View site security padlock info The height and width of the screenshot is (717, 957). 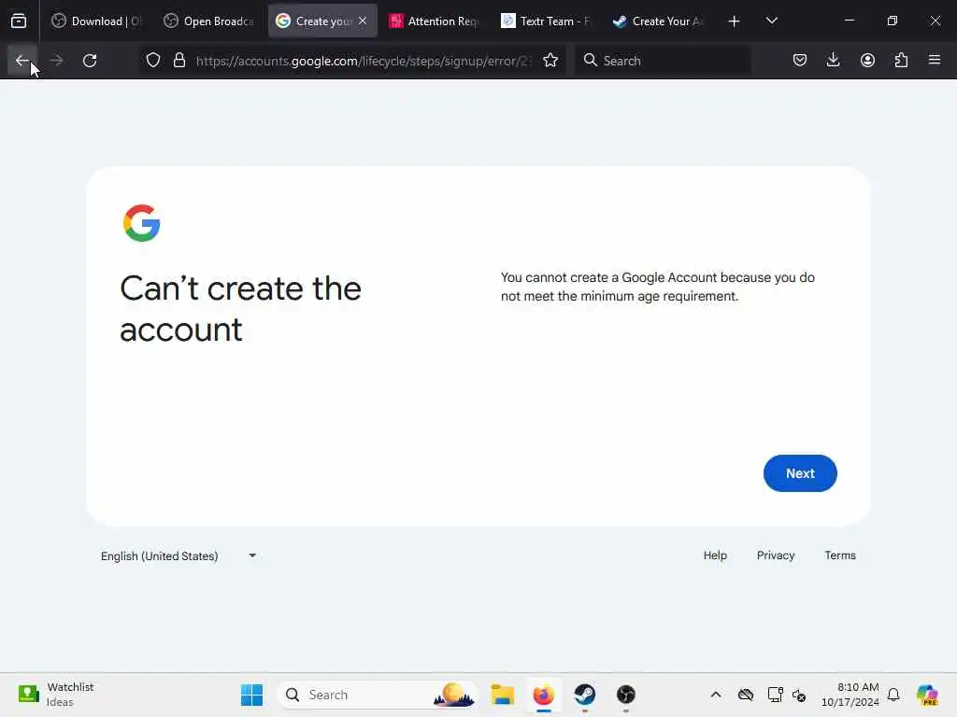tap(179, 61)
